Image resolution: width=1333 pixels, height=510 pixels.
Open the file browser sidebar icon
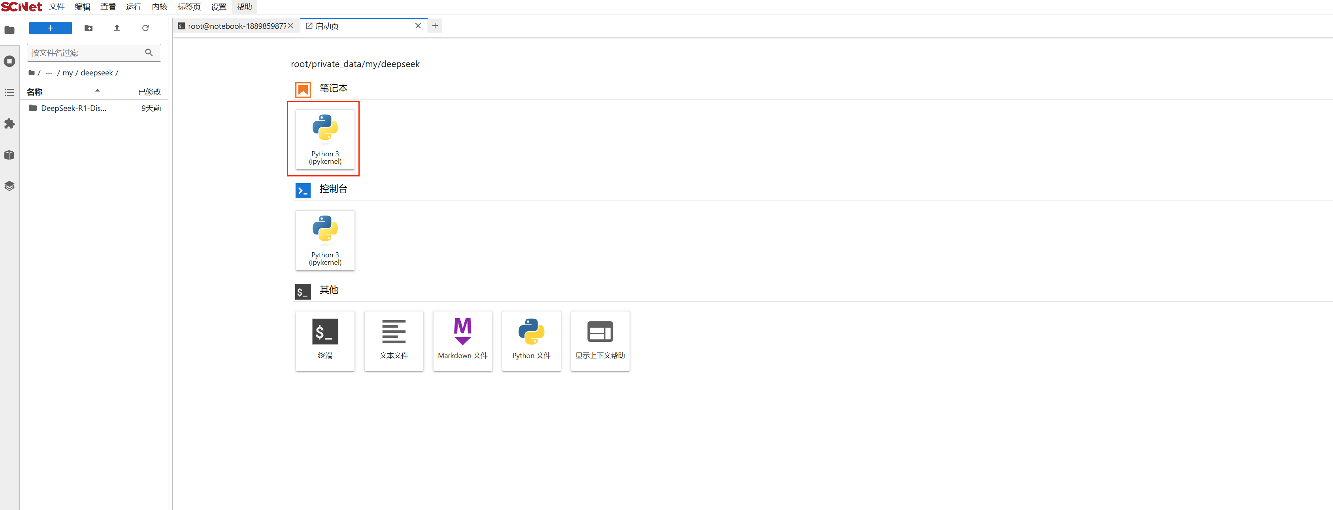tap(9, 30)
